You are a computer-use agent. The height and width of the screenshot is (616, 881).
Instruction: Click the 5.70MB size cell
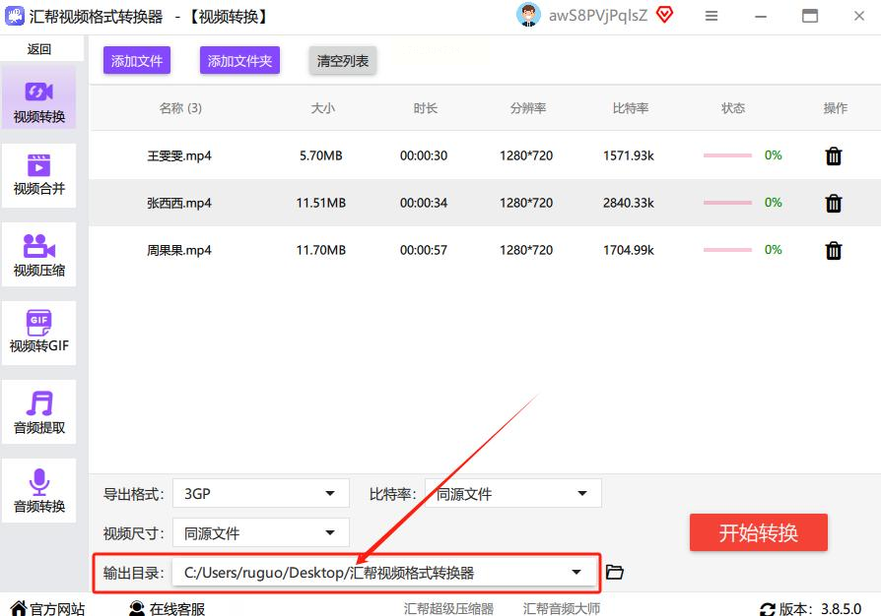[321, 155]
